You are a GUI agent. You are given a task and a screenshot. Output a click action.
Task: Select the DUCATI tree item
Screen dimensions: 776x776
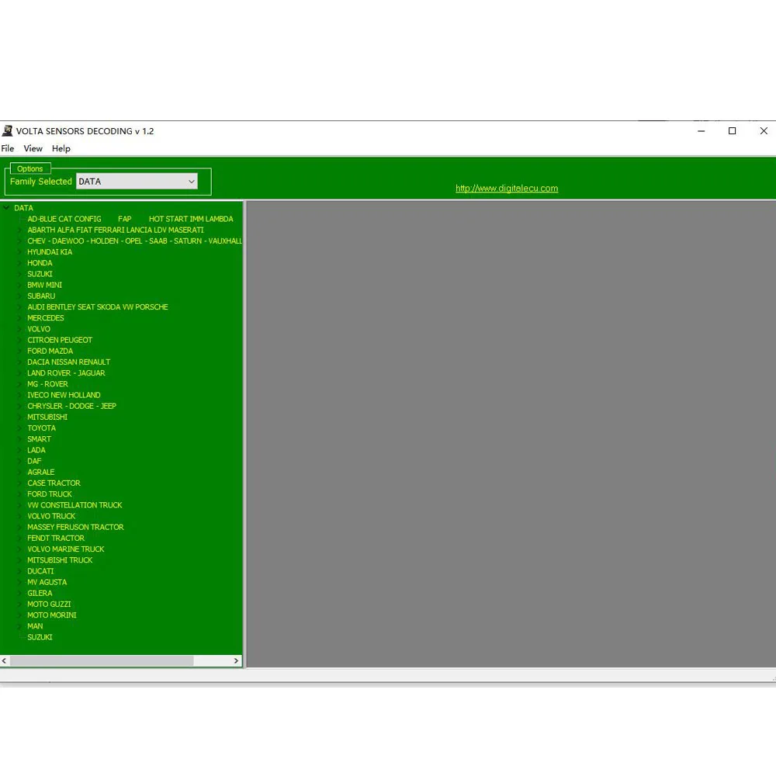tap(40, 571)
